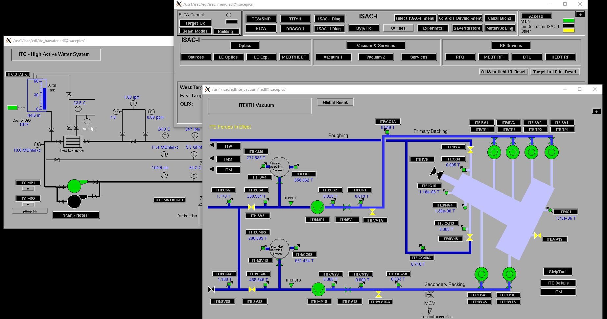Image resolution: width=607 pixels, height=319 pixels.
Task: Open the ITE Details button
Action: pyautogui.click(x=558, y=283)
